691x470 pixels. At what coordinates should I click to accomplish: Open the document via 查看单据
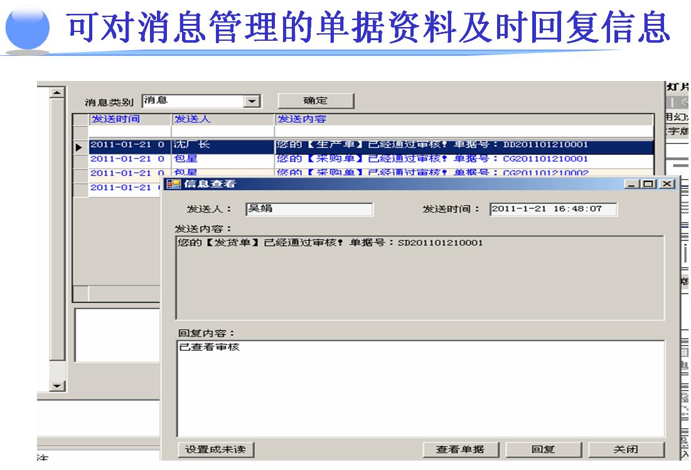(460, 449)
